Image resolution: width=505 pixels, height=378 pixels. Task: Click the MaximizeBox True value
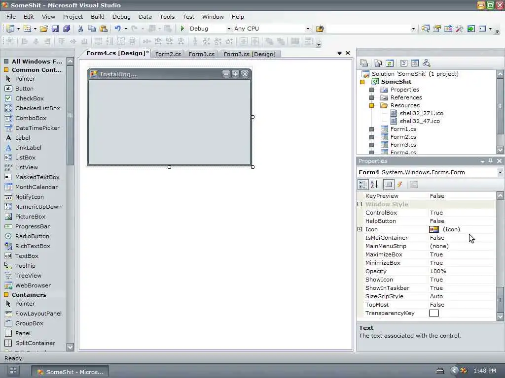pyautogui.click(x=436, y=254)
